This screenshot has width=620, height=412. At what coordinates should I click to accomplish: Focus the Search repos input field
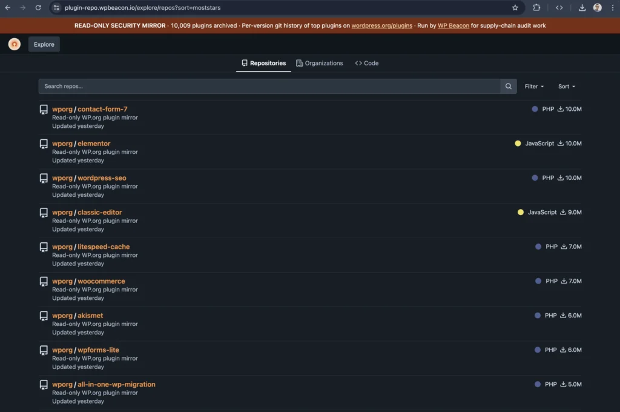pos(269,86)
